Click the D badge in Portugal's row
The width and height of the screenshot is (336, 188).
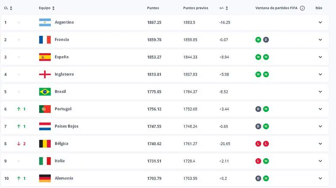[258, 109]
